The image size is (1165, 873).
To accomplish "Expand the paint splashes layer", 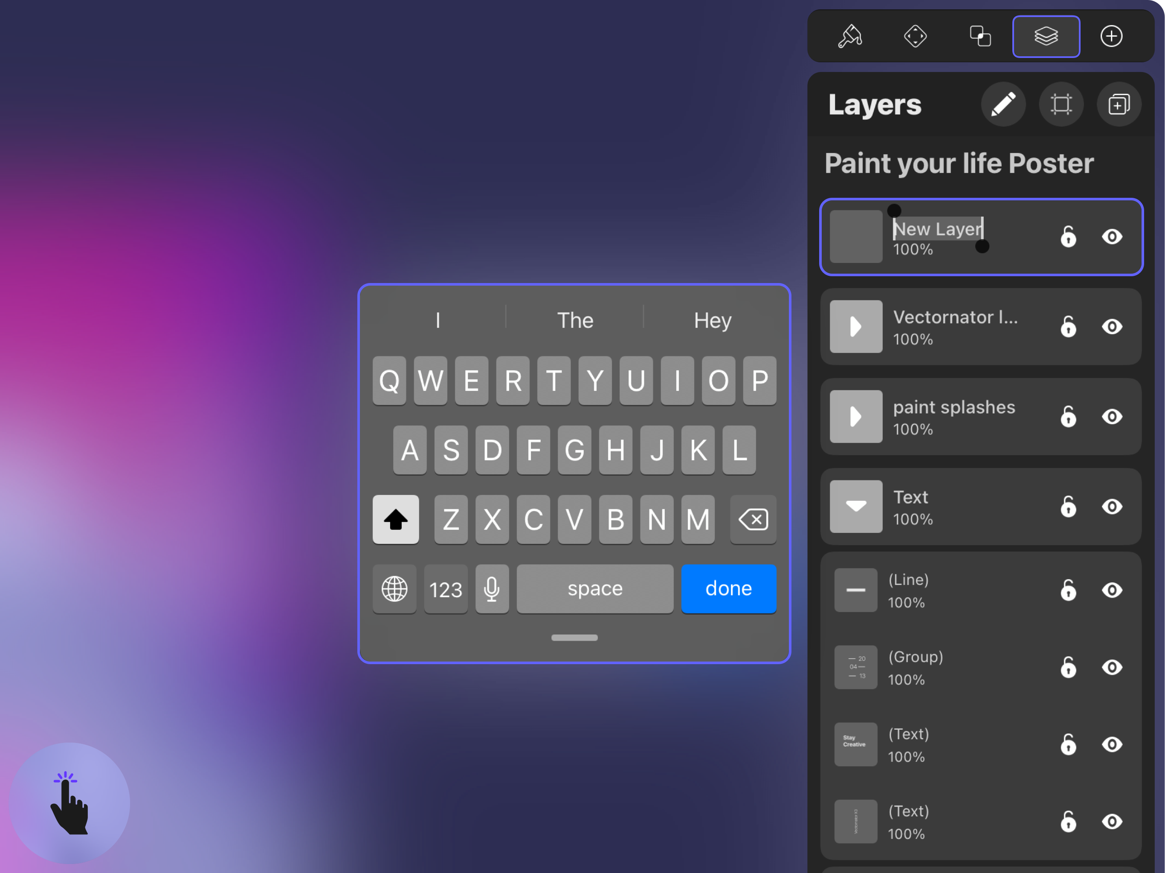I will click(856, 417).
